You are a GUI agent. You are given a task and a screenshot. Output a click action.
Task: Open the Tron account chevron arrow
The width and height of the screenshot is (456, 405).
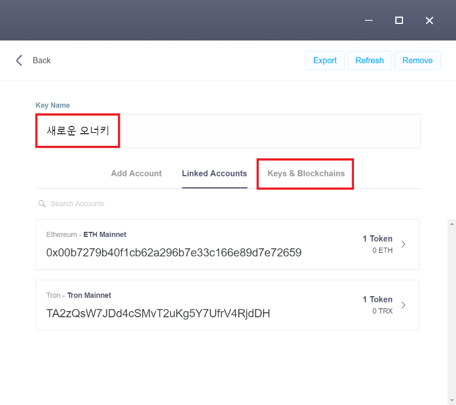click(x=404, y=305)
